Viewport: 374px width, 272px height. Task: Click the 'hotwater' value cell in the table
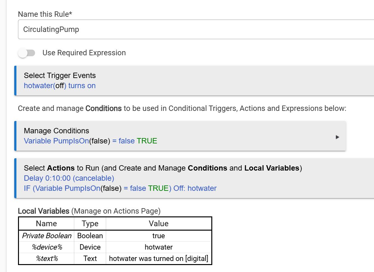tap(159, 247)
